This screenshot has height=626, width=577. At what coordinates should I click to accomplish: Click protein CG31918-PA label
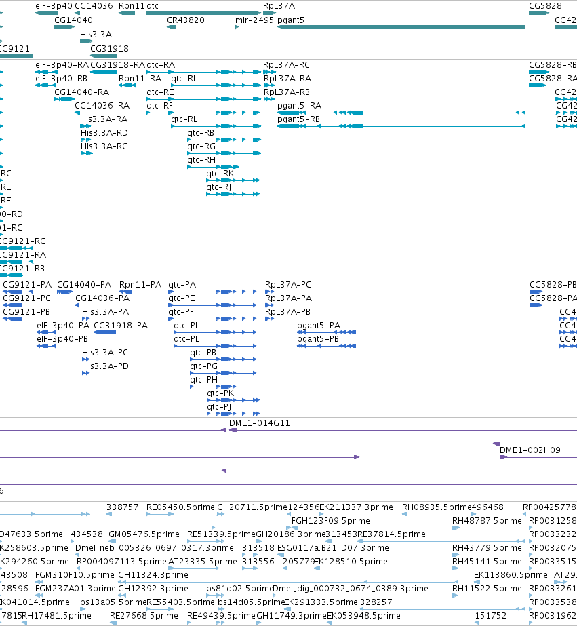click(x=121, y=326)
